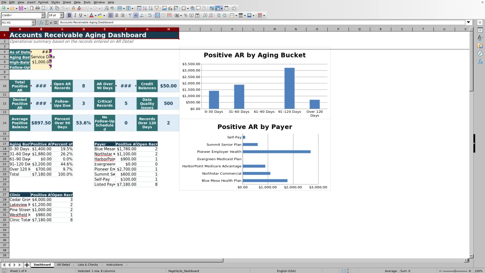Open the sidebar Styles panel icon
The width and height of the screenshot is (485, 273).
point(480,38)
